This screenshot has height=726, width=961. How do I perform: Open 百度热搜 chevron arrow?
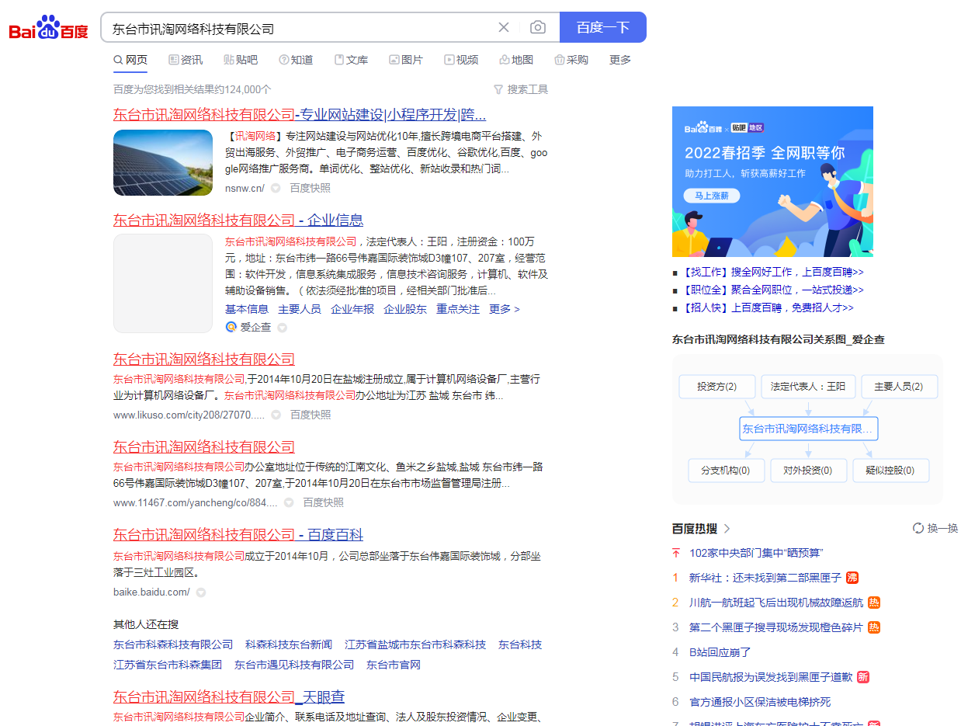(x=727, y=529)
